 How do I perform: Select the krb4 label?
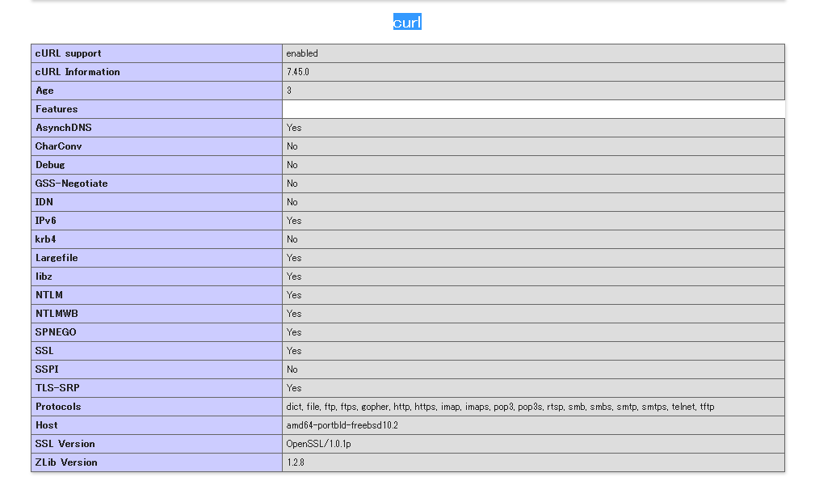(46, 239)
